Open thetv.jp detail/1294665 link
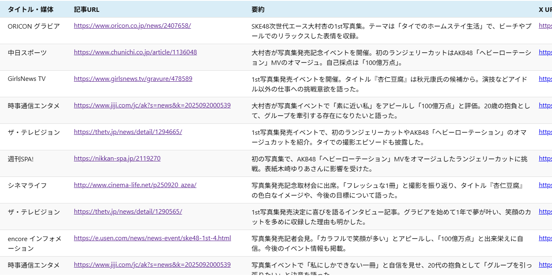Image resolution: width=552 pixels, height=277 pixels. point(128,132)
